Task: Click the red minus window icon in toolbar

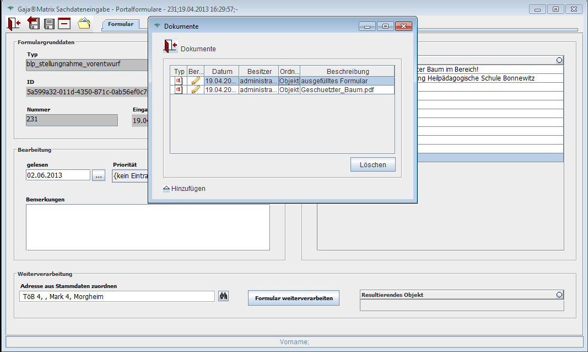Action: point(64,23)
